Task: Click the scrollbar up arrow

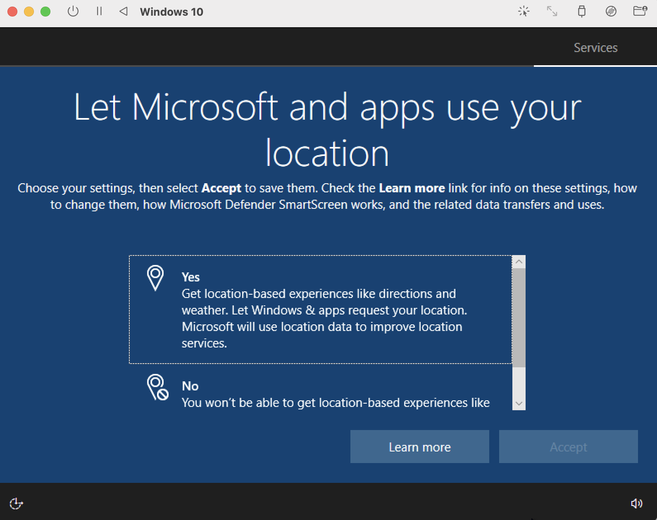Action: click(x=519, y=262)
